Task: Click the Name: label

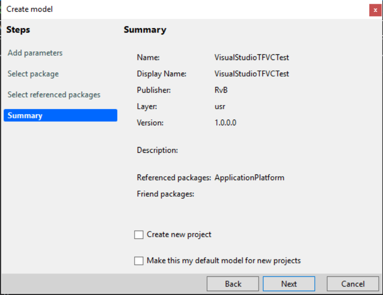Action: 148,57
